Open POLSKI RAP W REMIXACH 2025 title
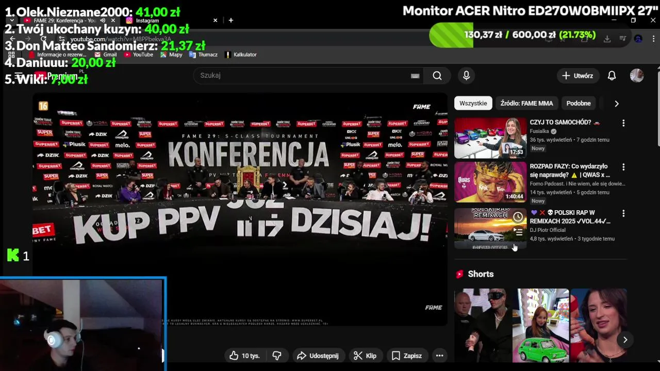Viewport: 660px width, 371px height. 570,217
